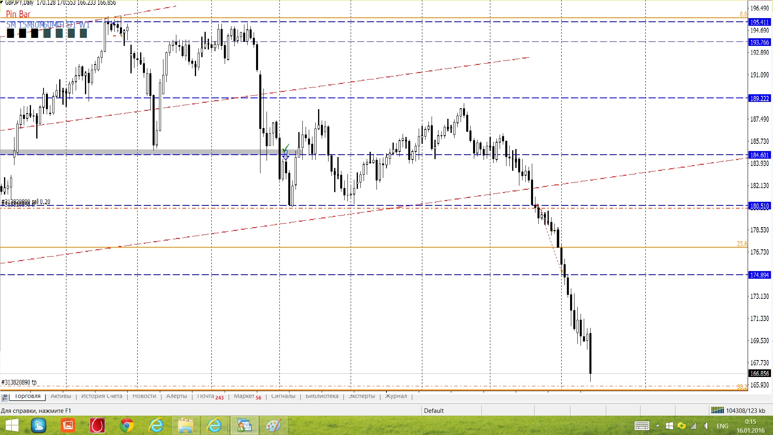Viewport: 773px width, 435px height.
Task: Open the Эксперты tab
Action: 362,396
